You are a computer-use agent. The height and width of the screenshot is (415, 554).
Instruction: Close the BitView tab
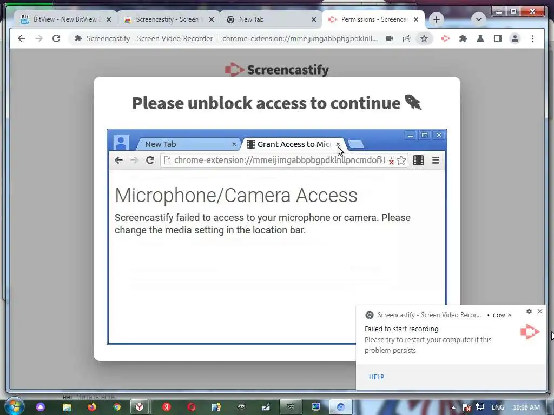point(109,19)
